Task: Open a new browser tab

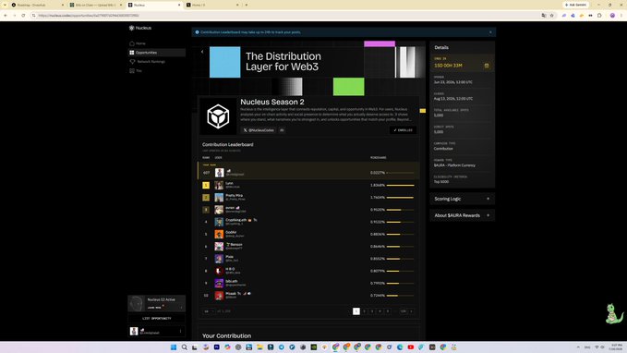Action: [246, 5]
